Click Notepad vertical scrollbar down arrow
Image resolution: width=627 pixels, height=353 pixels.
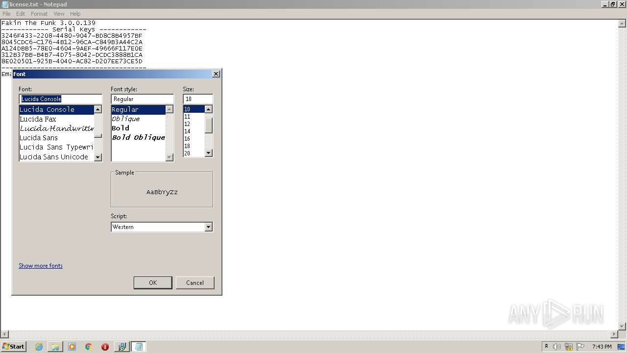pos(623,327)
